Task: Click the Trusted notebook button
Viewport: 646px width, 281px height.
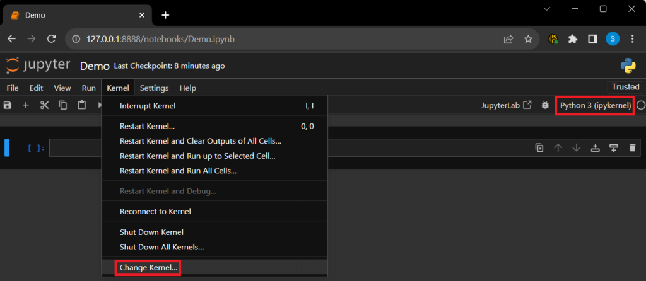Action: pos(625,87)
